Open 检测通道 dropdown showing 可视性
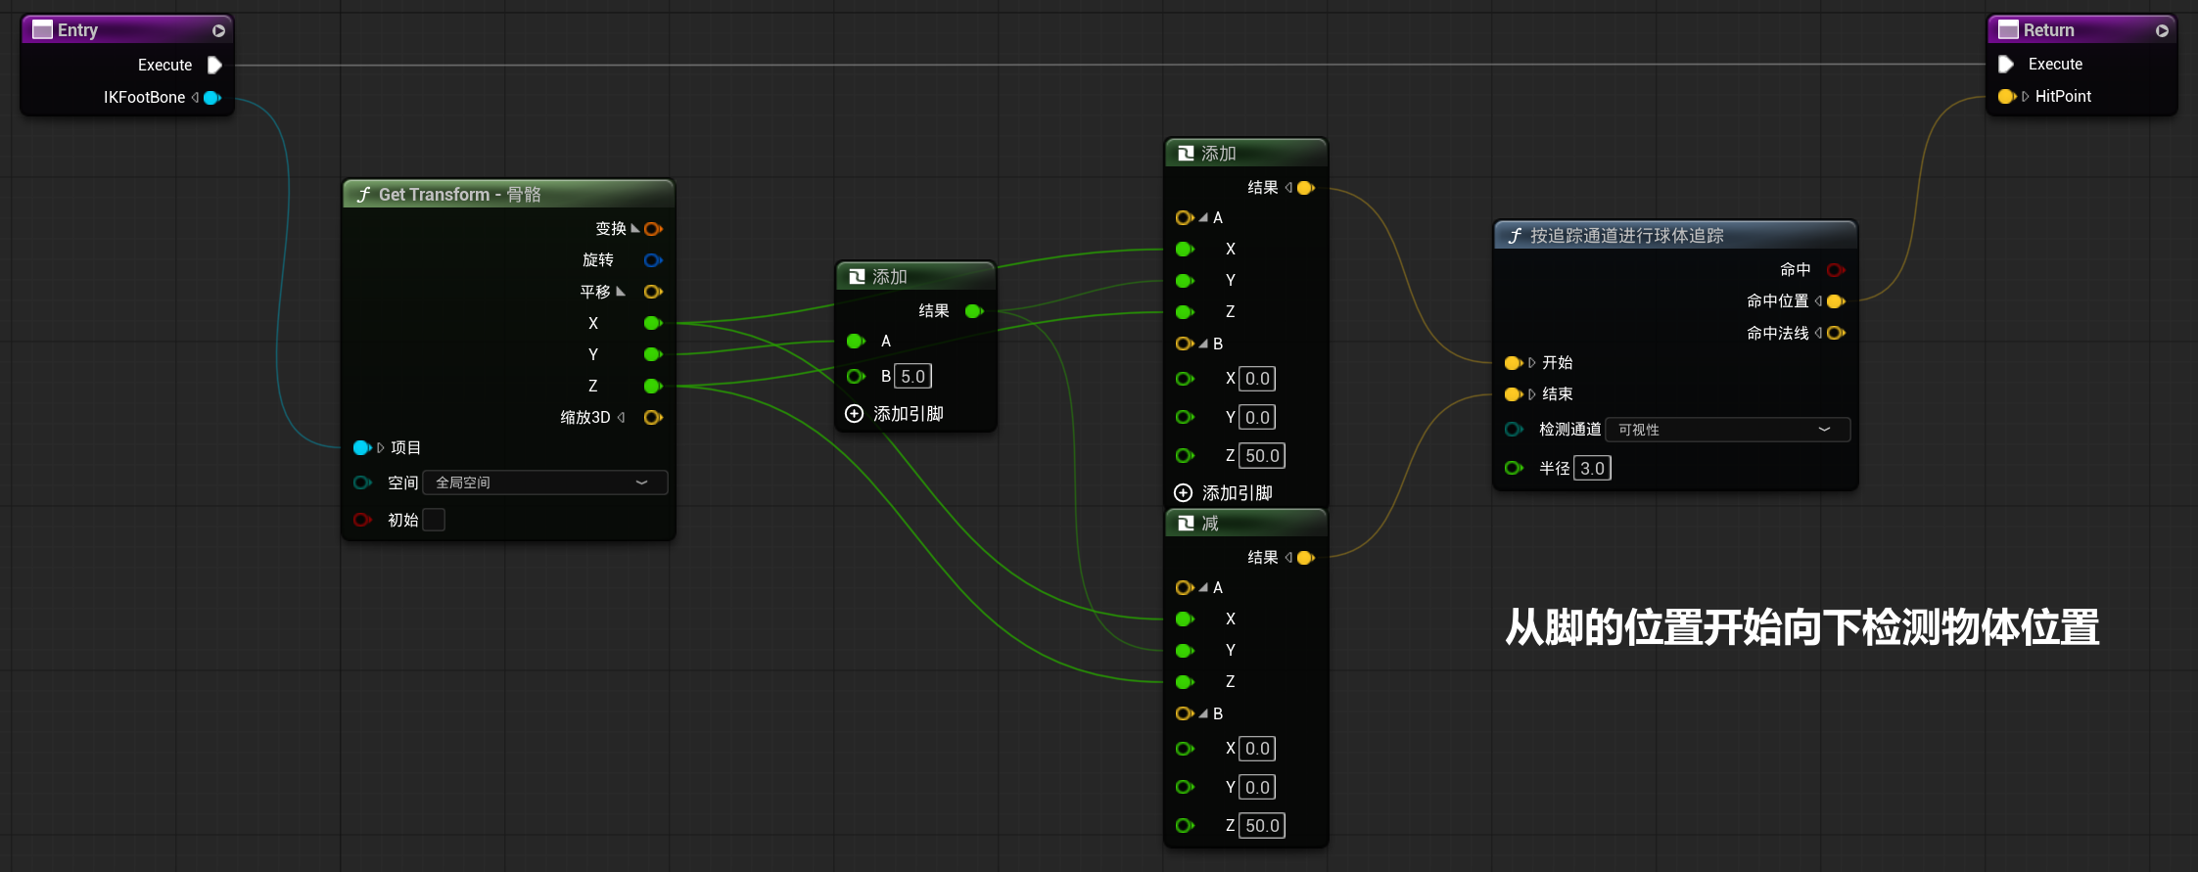The height and width of the screenshot is (872, 2198). pyautogui.click(x=1728, y=430)
